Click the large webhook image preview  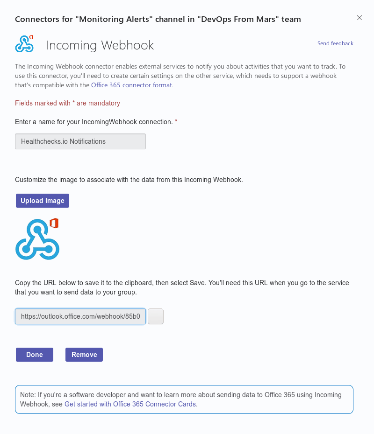37,240
